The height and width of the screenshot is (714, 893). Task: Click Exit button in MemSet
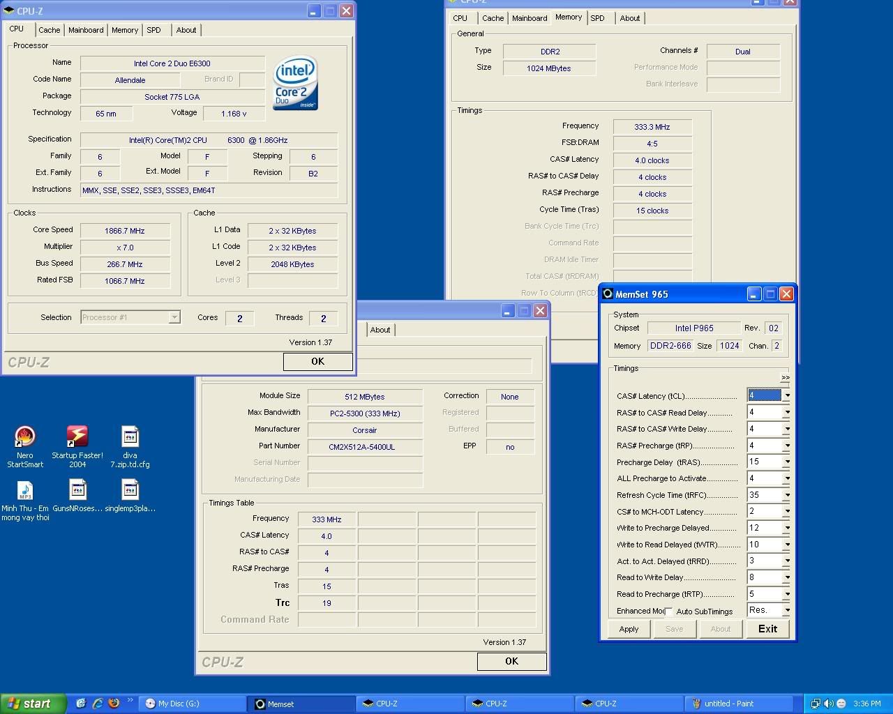[x=767, y=629]
